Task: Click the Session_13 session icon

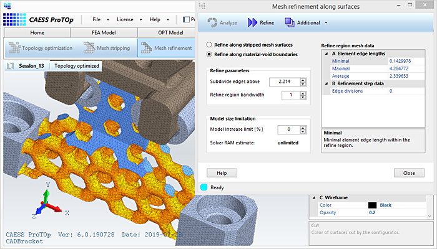Action: (x=11, y=66)
